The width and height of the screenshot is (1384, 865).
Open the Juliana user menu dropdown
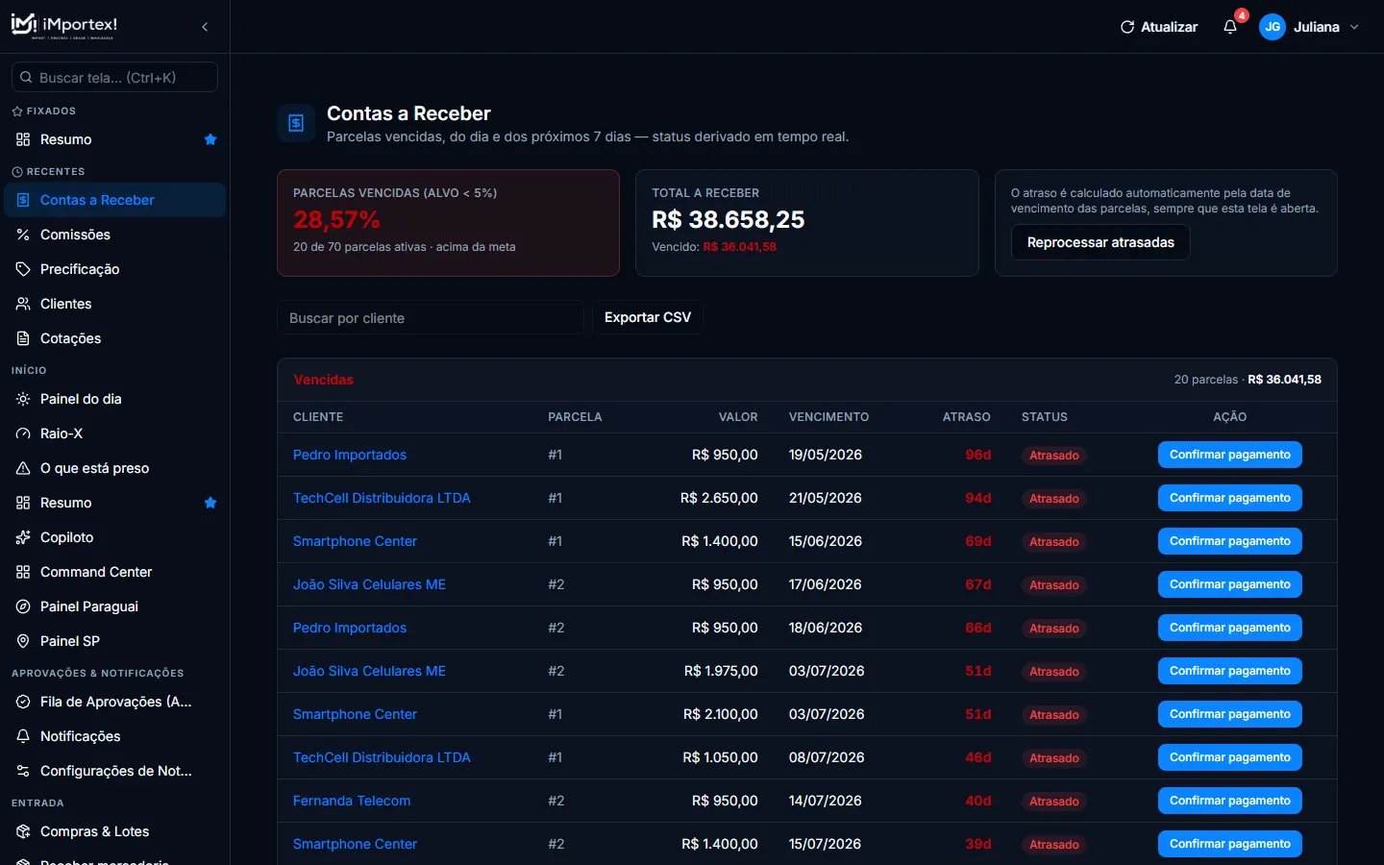point(1310,27)
